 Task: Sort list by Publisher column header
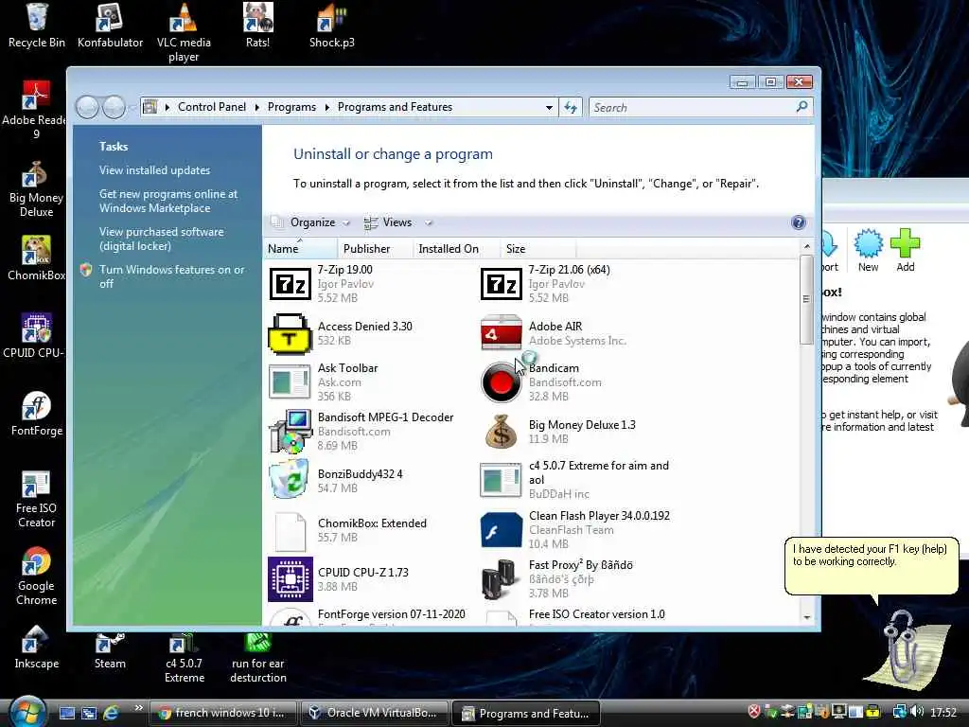tap(375, 249)
